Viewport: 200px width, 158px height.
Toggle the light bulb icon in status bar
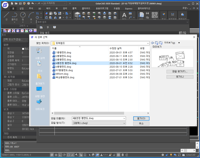pos(171,155)
